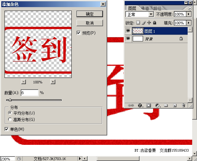This screenshot has height=161, width=197.
Task: Click the 填充 value field
Action: (x=180, y=23)
